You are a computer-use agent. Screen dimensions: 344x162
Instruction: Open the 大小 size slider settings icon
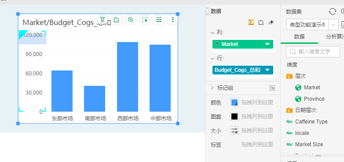[234, 130]
